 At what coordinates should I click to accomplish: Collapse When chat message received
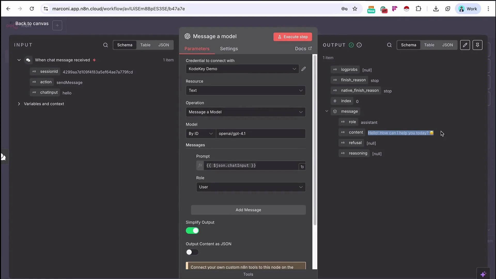19,60
